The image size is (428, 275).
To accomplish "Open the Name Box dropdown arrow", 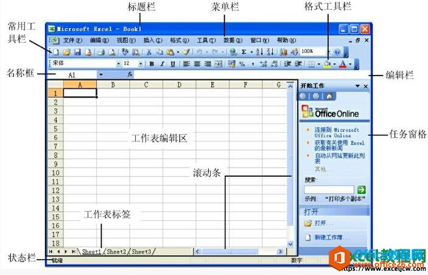I will click(101, 74).
